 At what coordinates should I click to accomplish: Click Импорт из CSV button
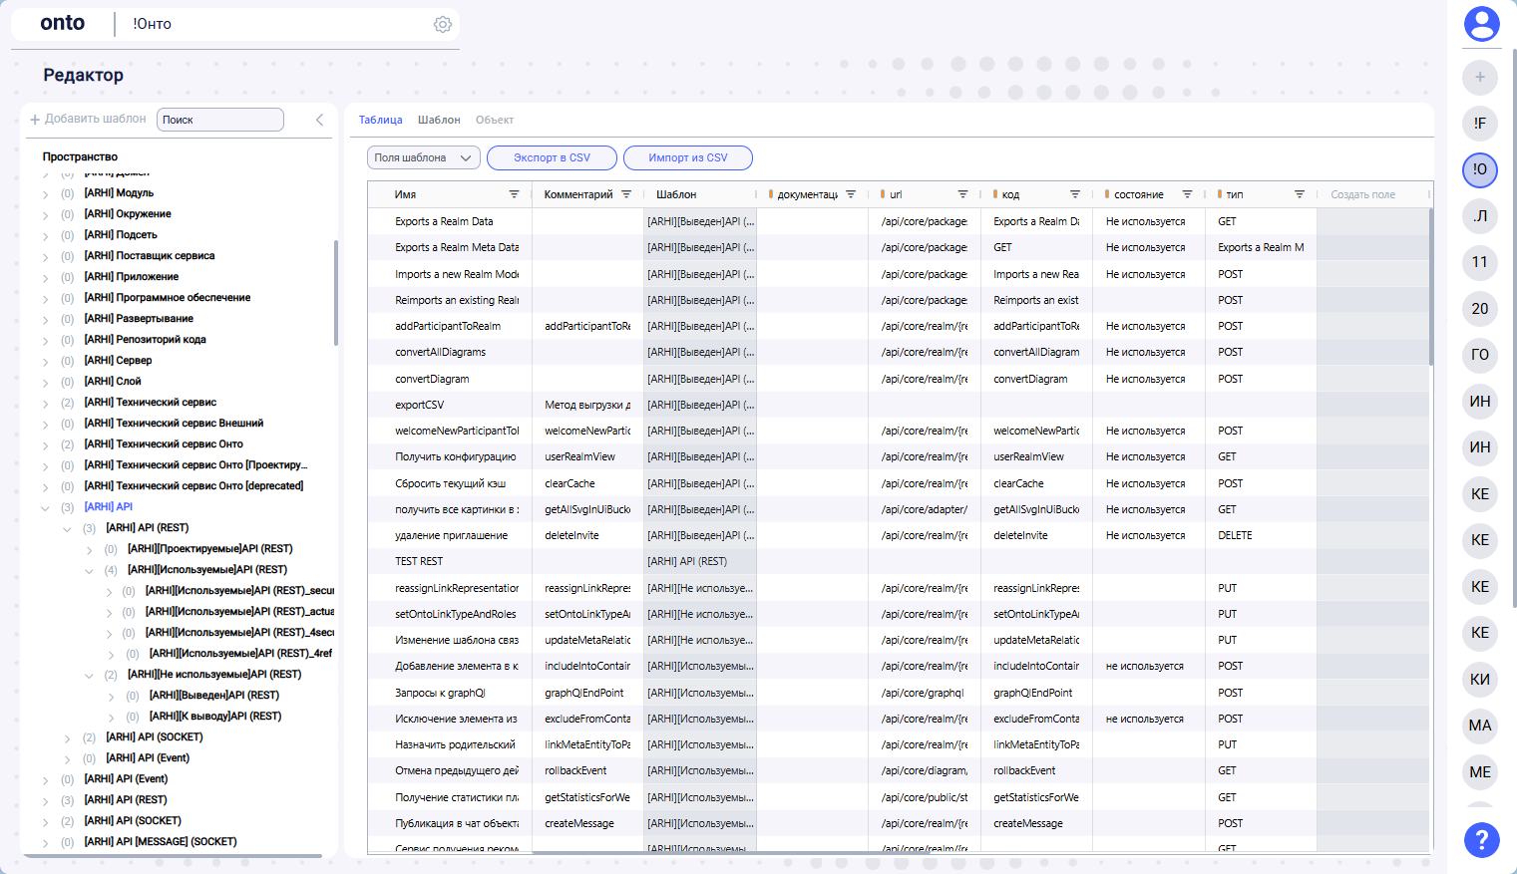point(688,157)
